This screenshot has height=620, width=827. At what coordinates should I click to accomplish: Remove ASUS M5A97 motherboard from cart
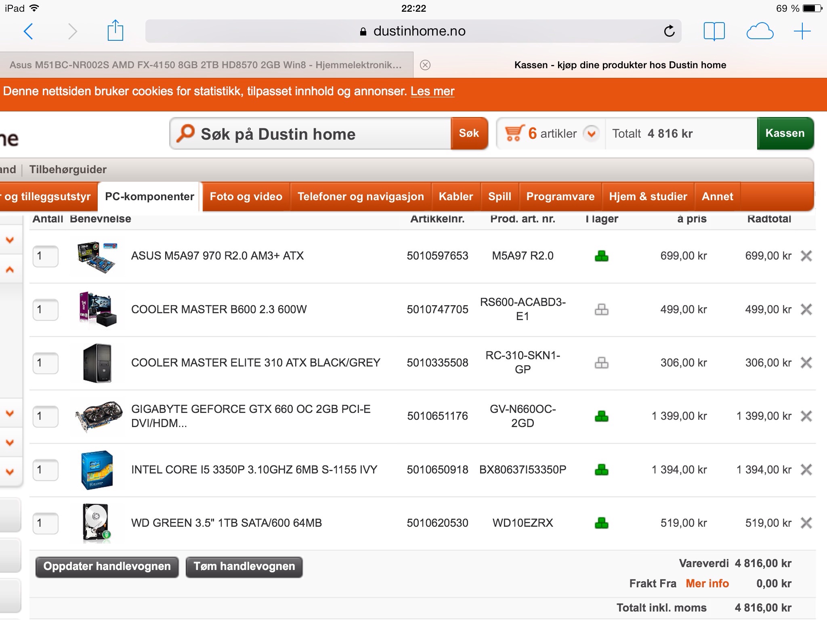(x=806, y=256)
